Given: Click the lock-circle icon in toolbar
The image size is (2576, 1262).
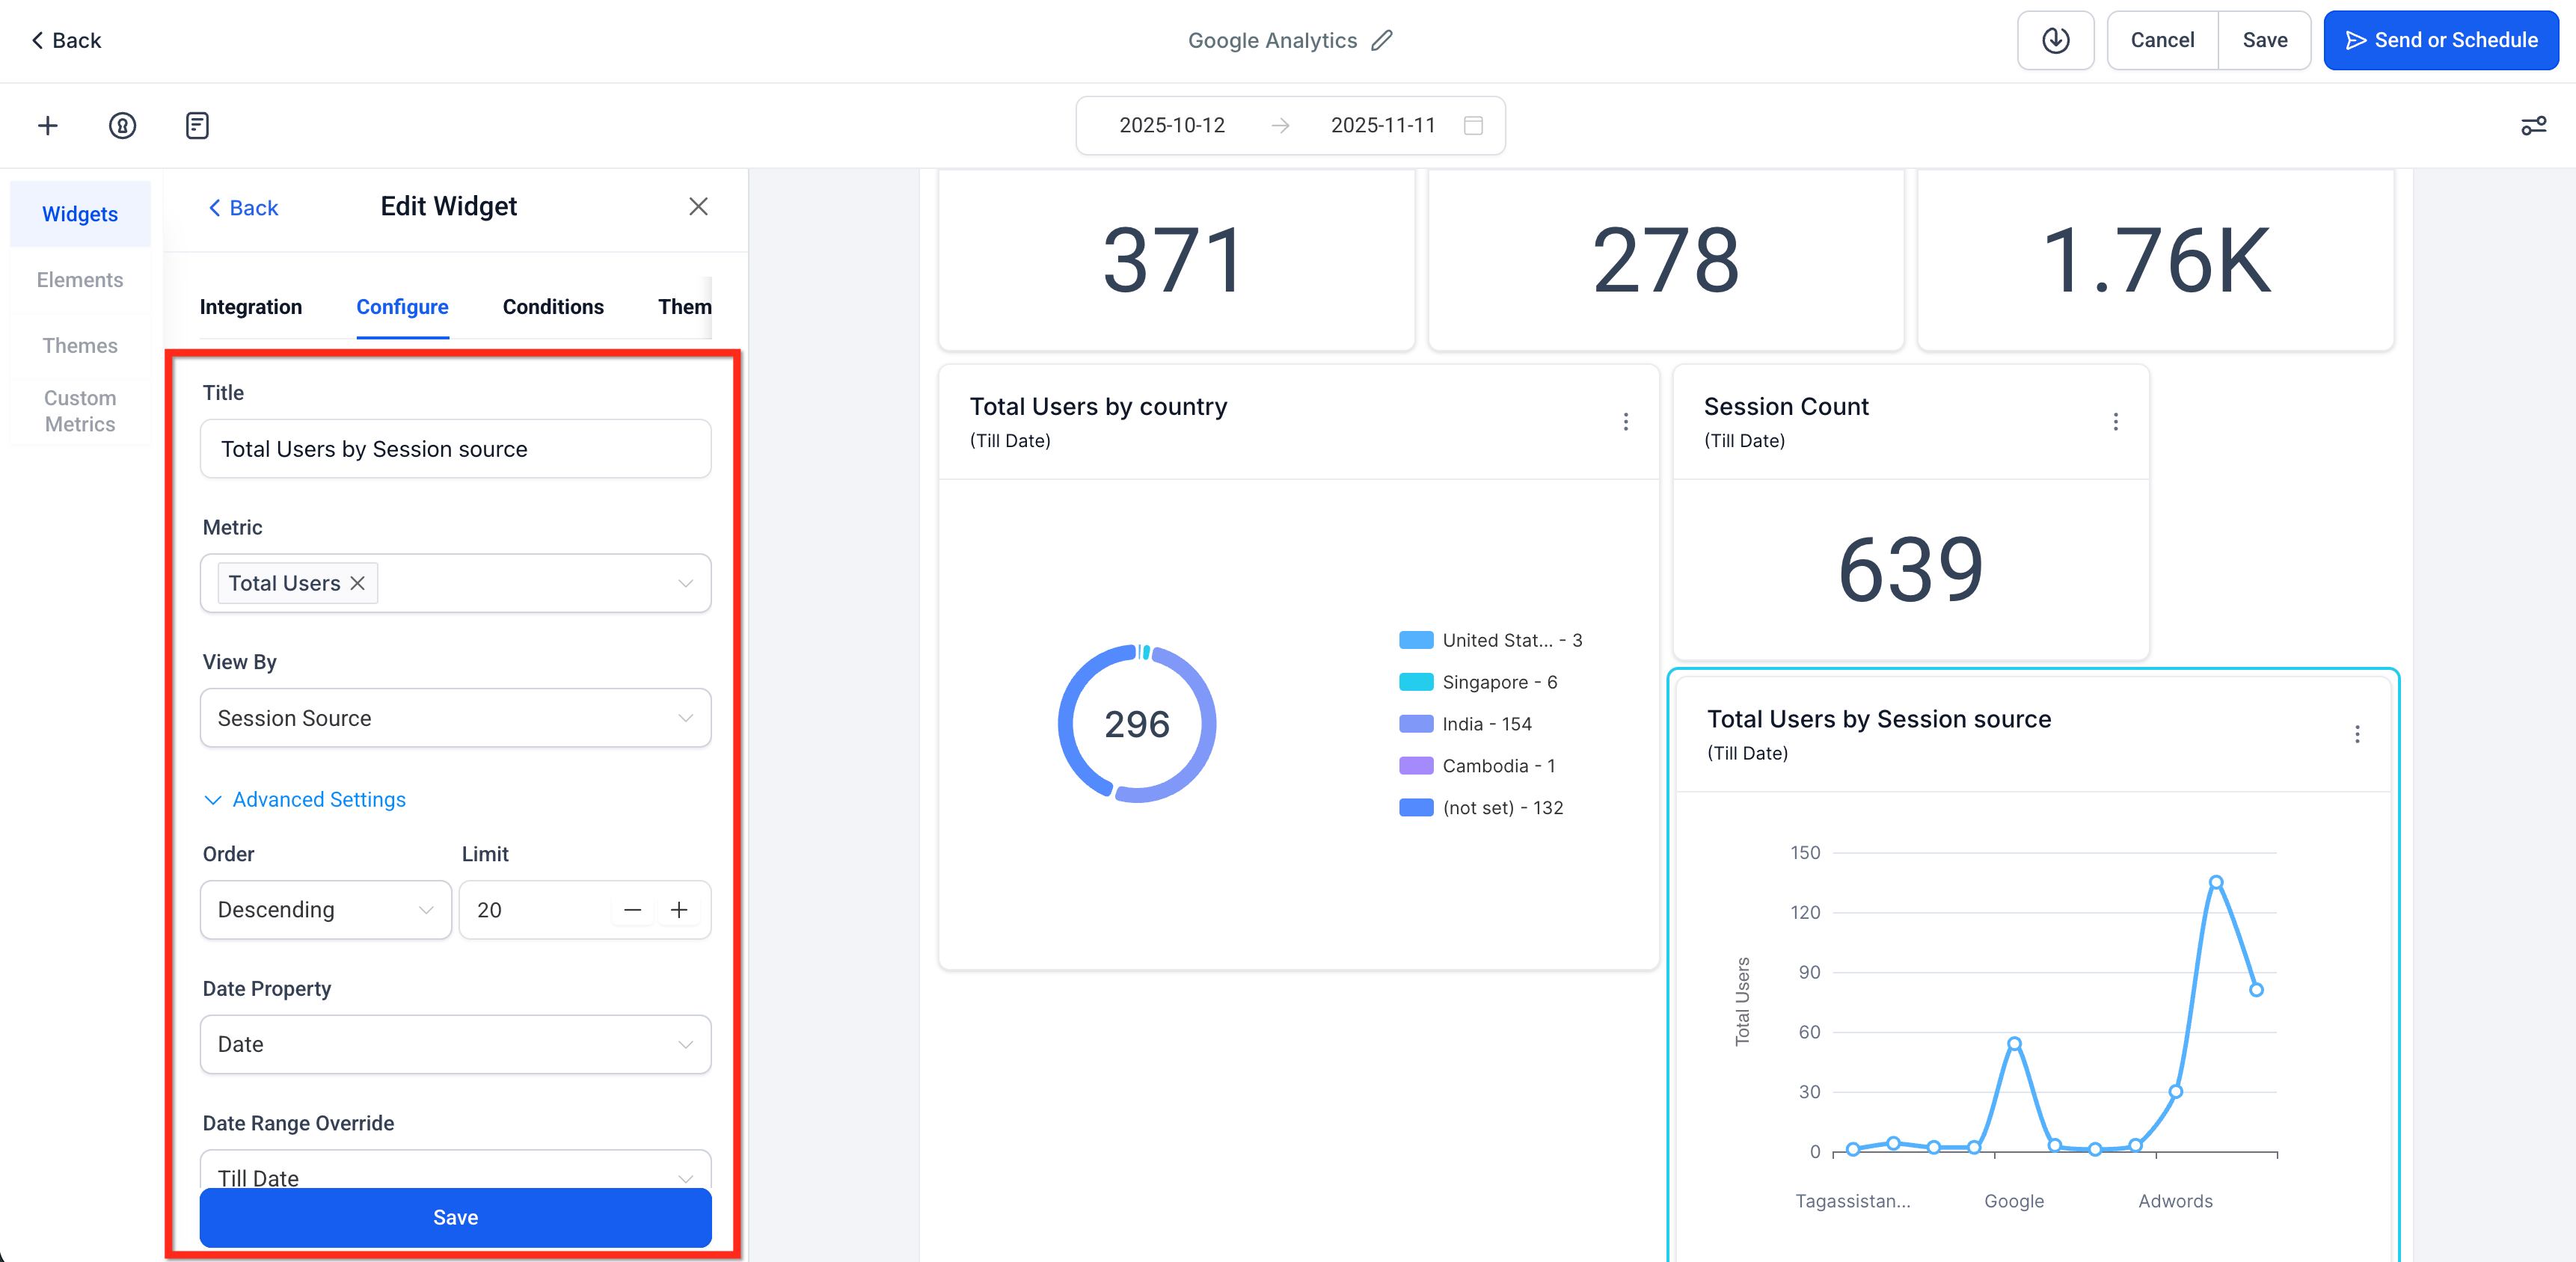Looking at the screenshot, I should click(x=122, y=125).
